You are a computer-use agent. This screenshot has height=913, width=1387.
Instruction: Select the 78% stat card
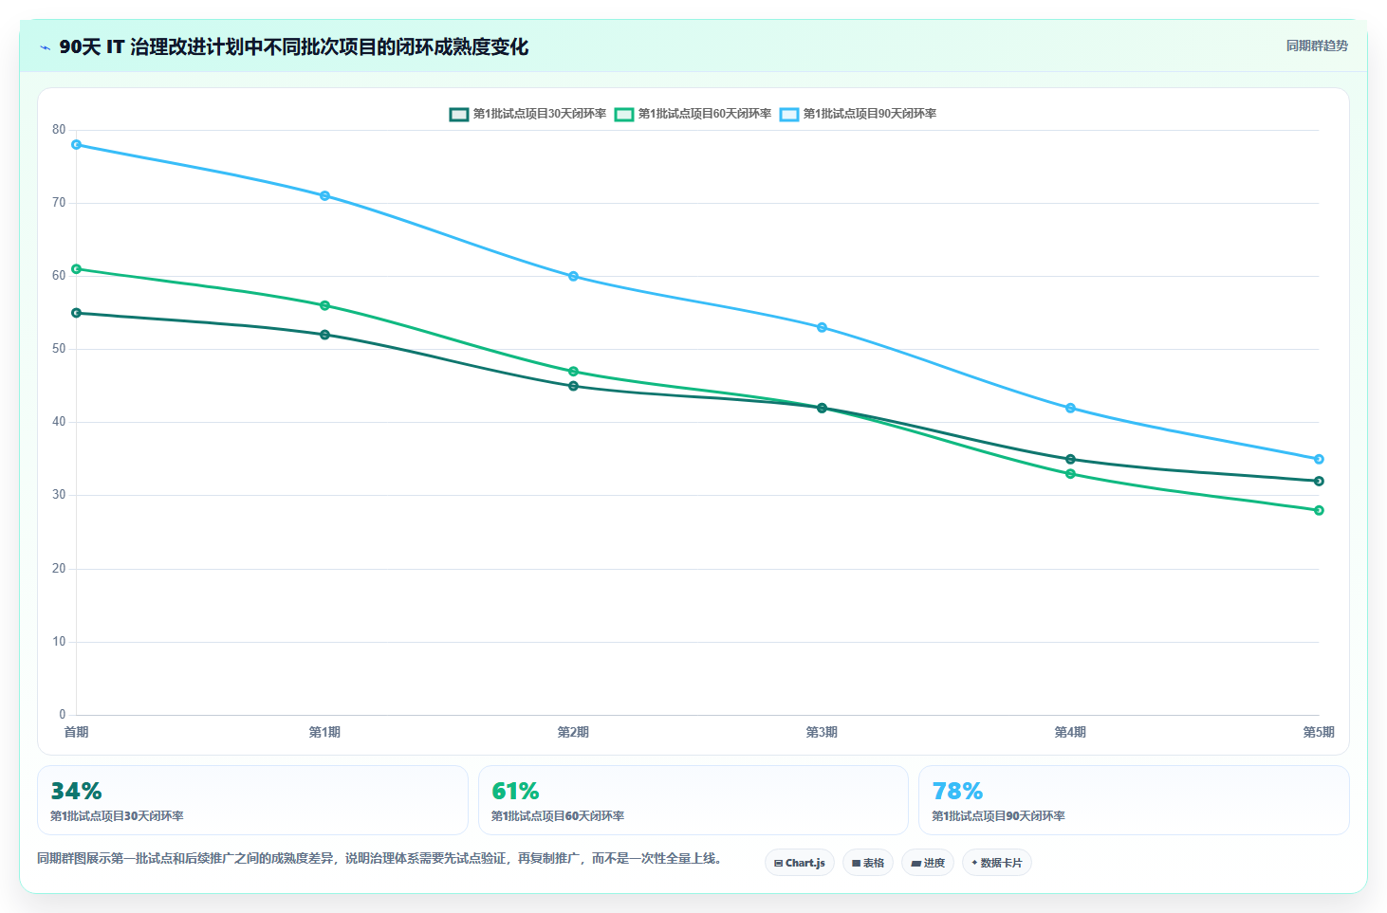point(1134,800)
